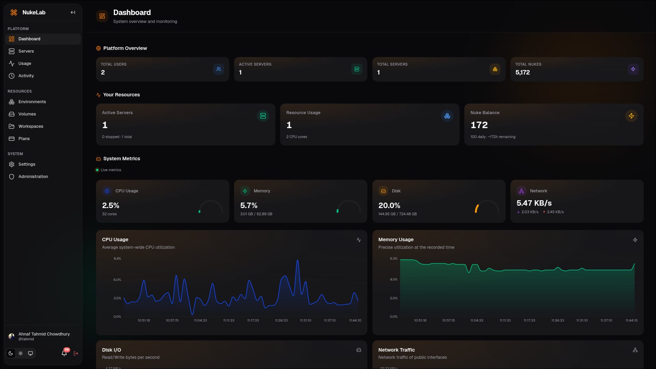Open Volumes in sidebar
The image size is (656, 369).
click(x=43, y=114)
